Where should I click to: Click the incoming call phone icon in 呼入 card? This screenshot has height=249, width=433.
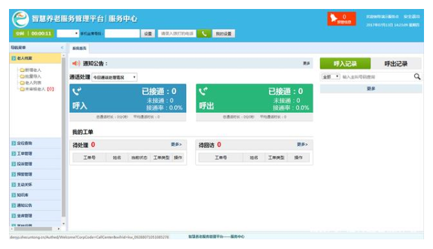[x=77, y=91]
